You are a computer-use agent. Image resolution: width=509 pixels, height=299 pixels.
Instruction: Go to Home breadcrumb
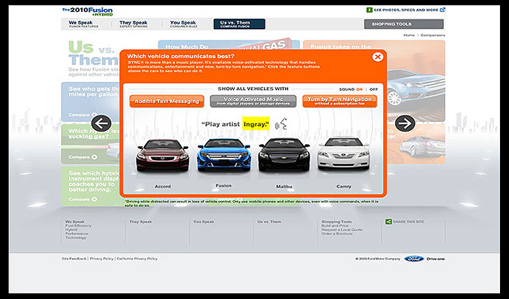(409, 35)
